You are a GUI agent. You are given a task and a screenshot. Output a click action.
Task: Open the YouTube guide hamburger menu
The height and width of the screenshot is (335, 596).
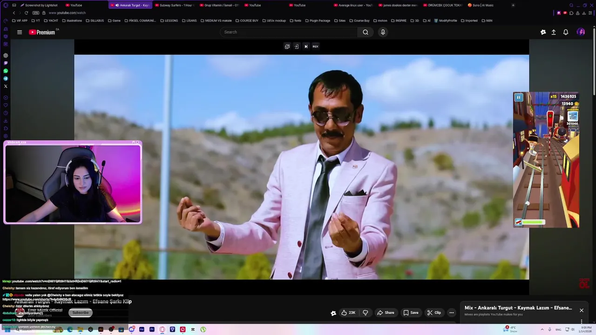(x=20, y=32)
